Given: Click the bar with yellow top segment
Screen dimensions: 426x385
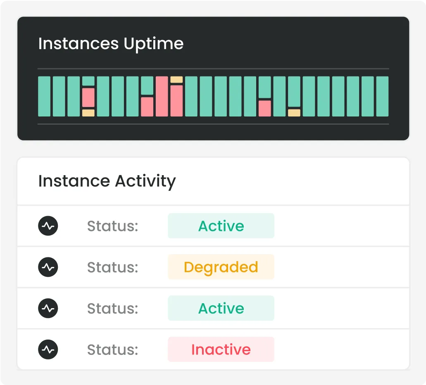Looking at the screenshot, I should click(177, 96).
